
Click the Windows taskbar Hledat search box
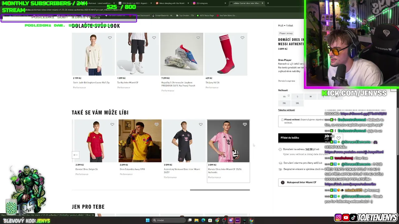click(x=168, y=220)
